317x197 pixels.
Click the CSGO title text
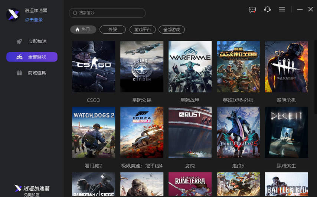[94, 100]
